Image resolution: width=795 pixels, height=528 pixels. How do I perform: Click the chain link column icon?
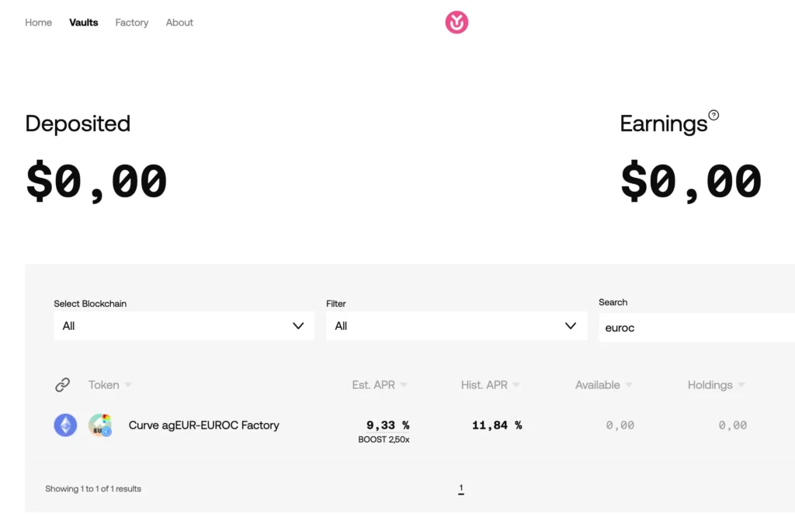point(62,385)
